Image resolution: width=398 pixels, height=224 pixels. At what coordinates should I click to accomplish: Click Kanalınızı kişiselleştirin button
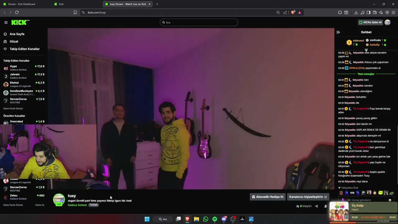(x=308, y=197)
